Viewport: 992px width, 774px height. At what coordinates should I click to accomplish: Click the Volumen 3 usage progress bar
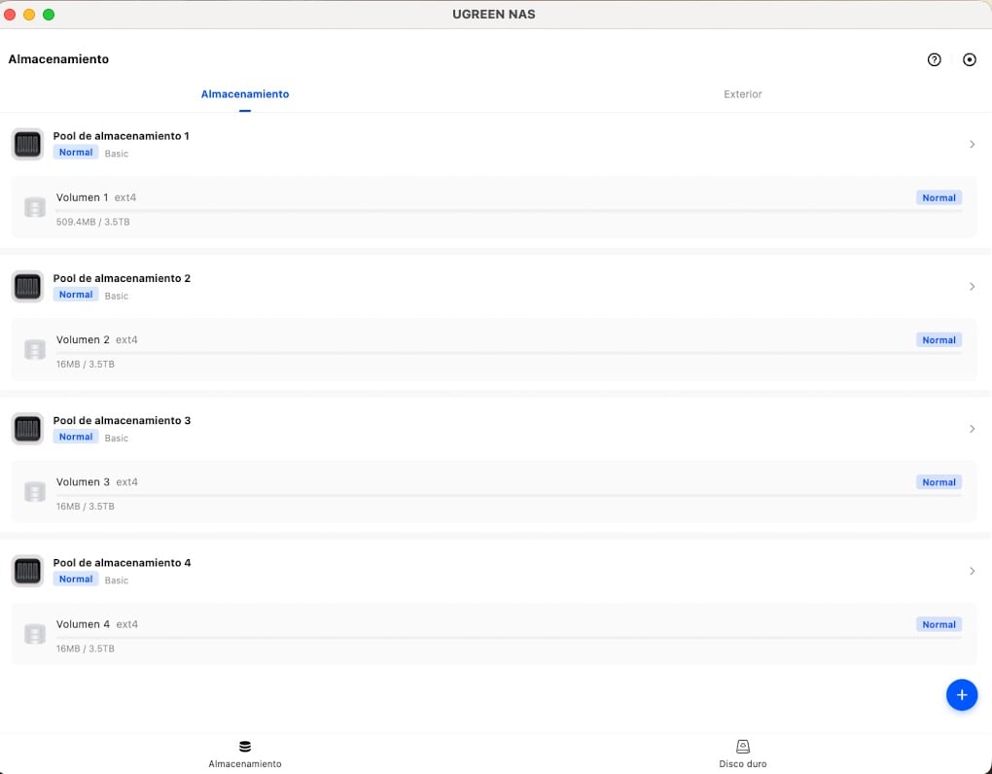point(508,495)
